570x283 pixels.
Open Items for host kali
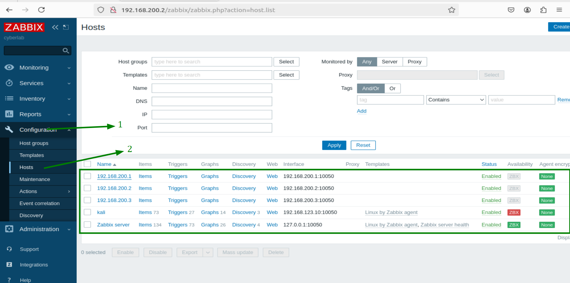coord(145,212)
